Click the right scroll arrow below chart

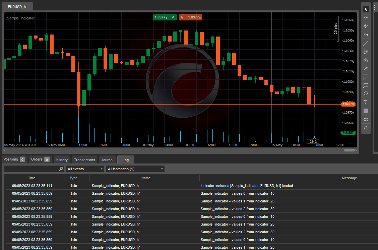pyautogui.click(x=357, y=150)
